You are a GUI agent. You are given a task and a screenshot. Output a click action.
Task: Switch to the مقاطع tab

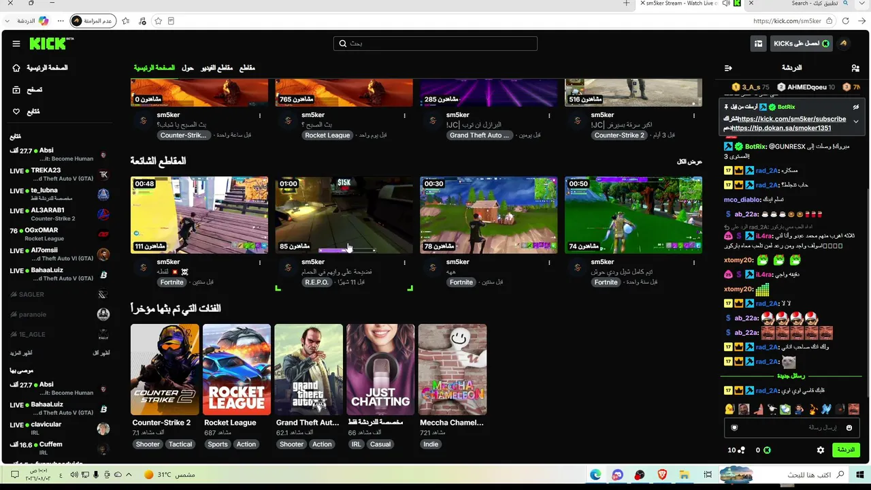pyautogui.click(x=247, y=68)
